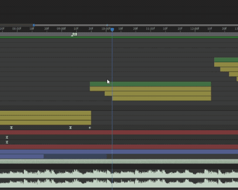
Task: Click the lower audio waveform
Action: tap(119, 183)
